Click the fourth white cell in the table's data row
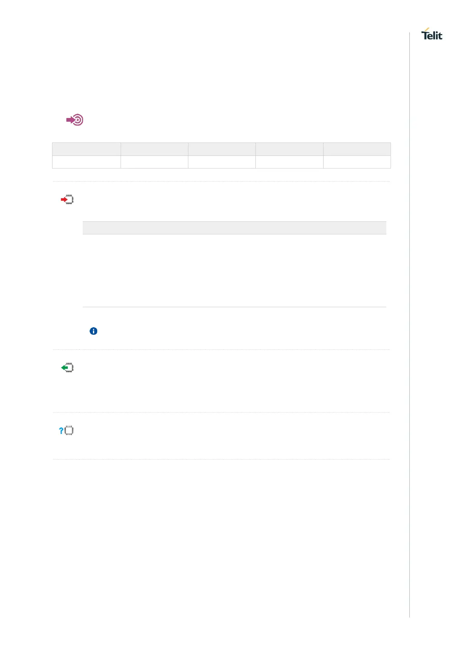The height and width of the screenshot is (645, 456). [x=289, y=162]
